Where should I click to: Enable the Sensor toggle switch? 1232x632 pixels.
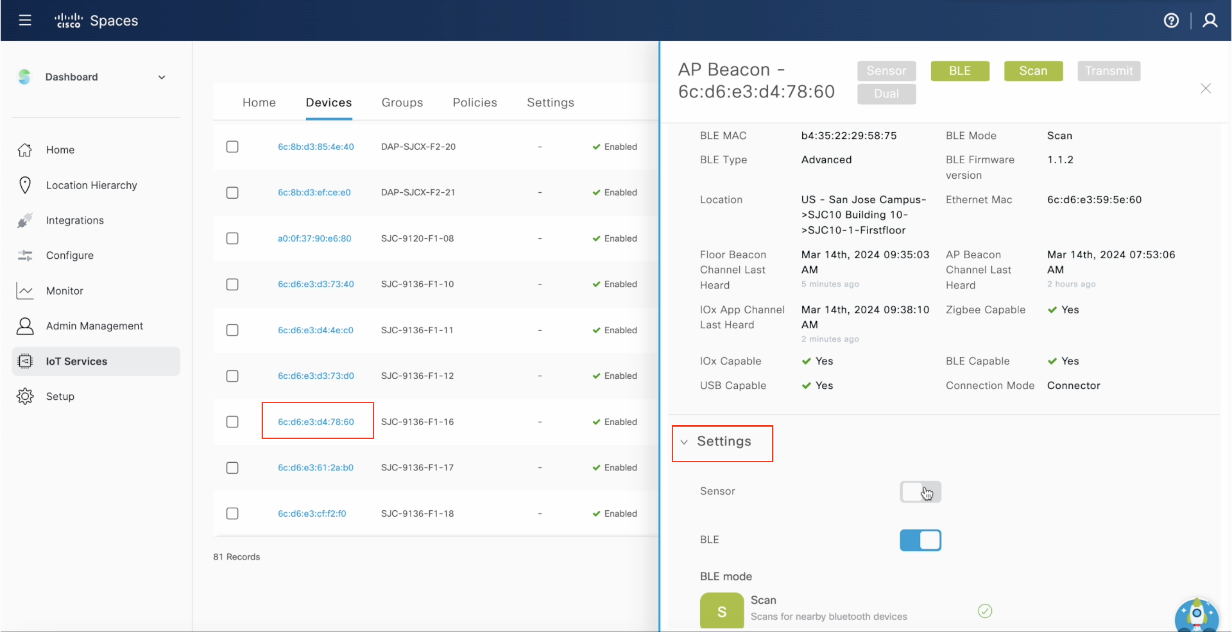[x=920, y=492]
